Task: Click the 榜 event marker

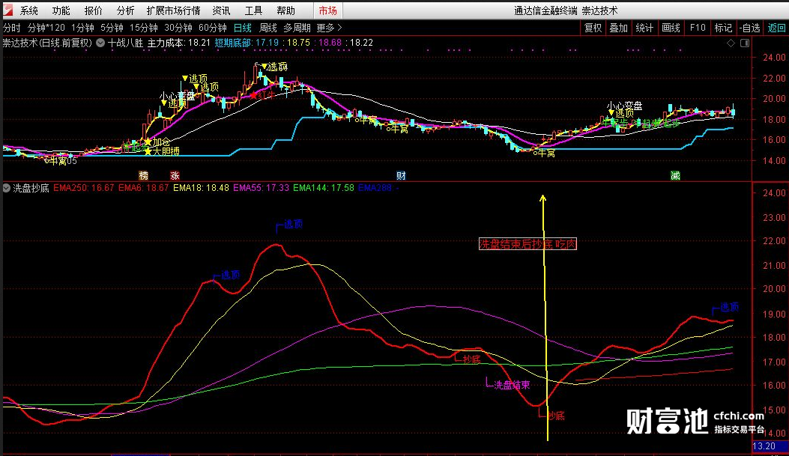Action: [x=144, y=175]
